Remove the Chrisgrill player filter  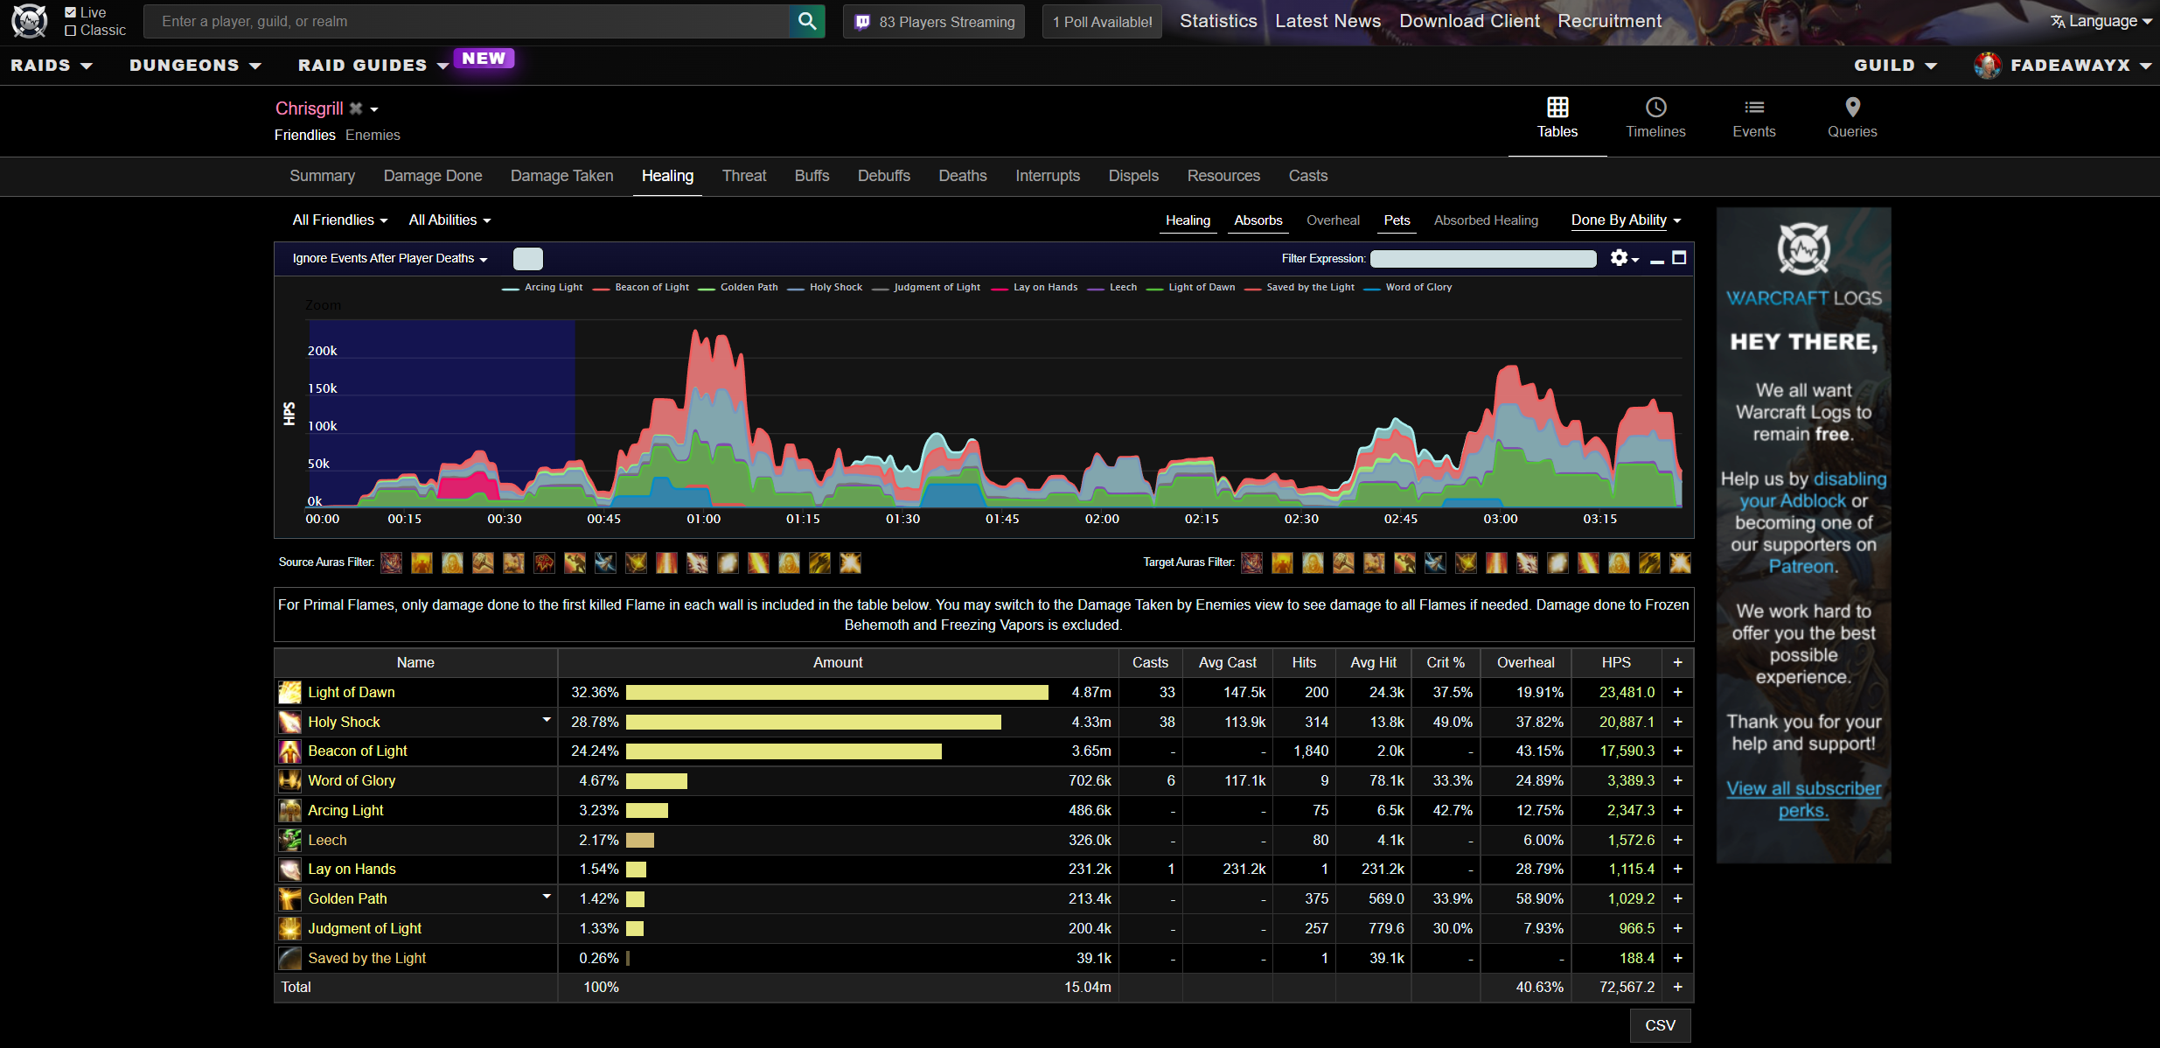356,108
